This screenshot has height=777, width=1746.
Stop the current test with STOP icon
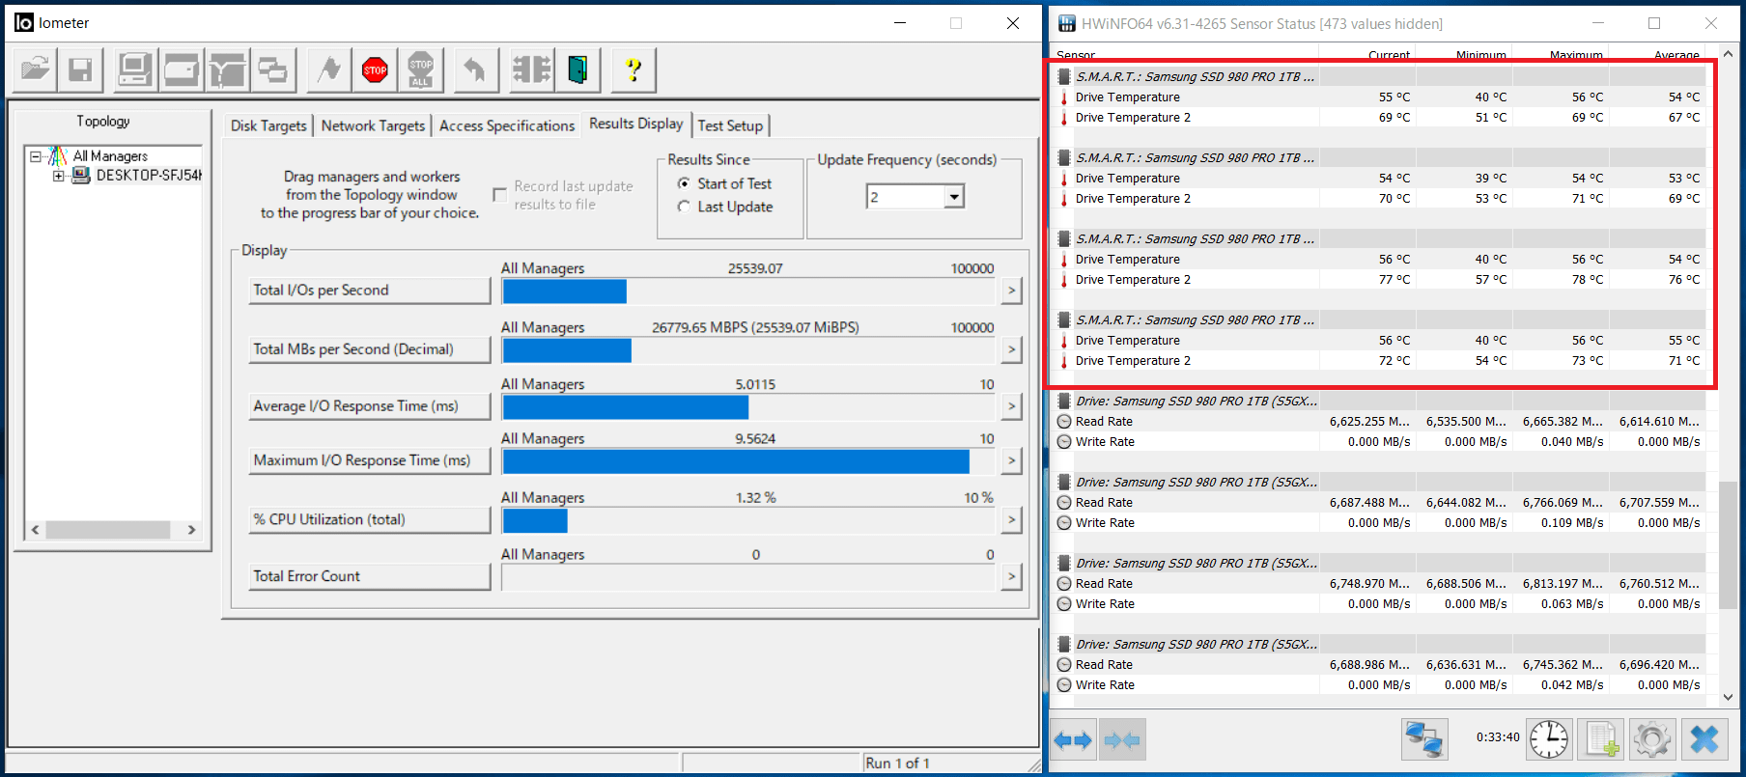coord(375,69)
